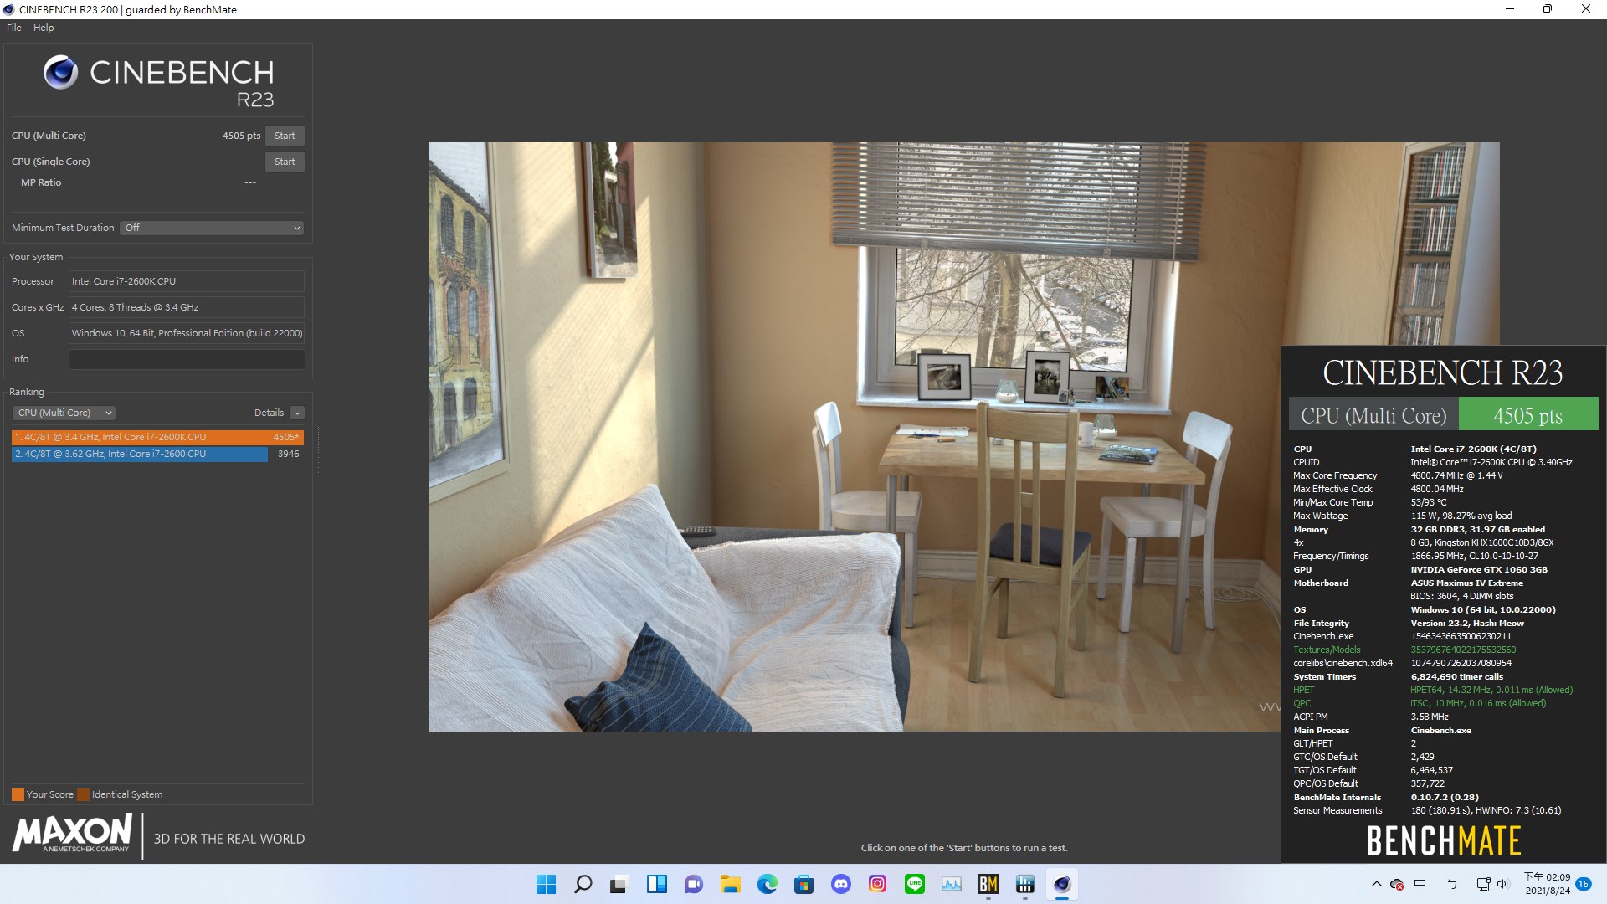Open the Windows Start menu

[546, 884]
